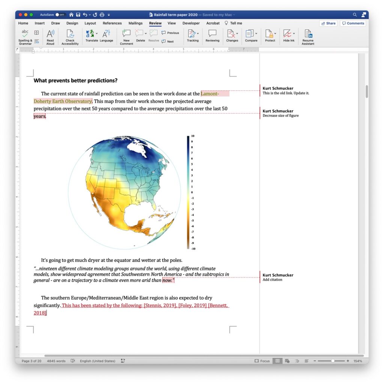
Task: Open the account/collaboration icon in title bar
Action: pyautogui.click(x=364, y=15)
